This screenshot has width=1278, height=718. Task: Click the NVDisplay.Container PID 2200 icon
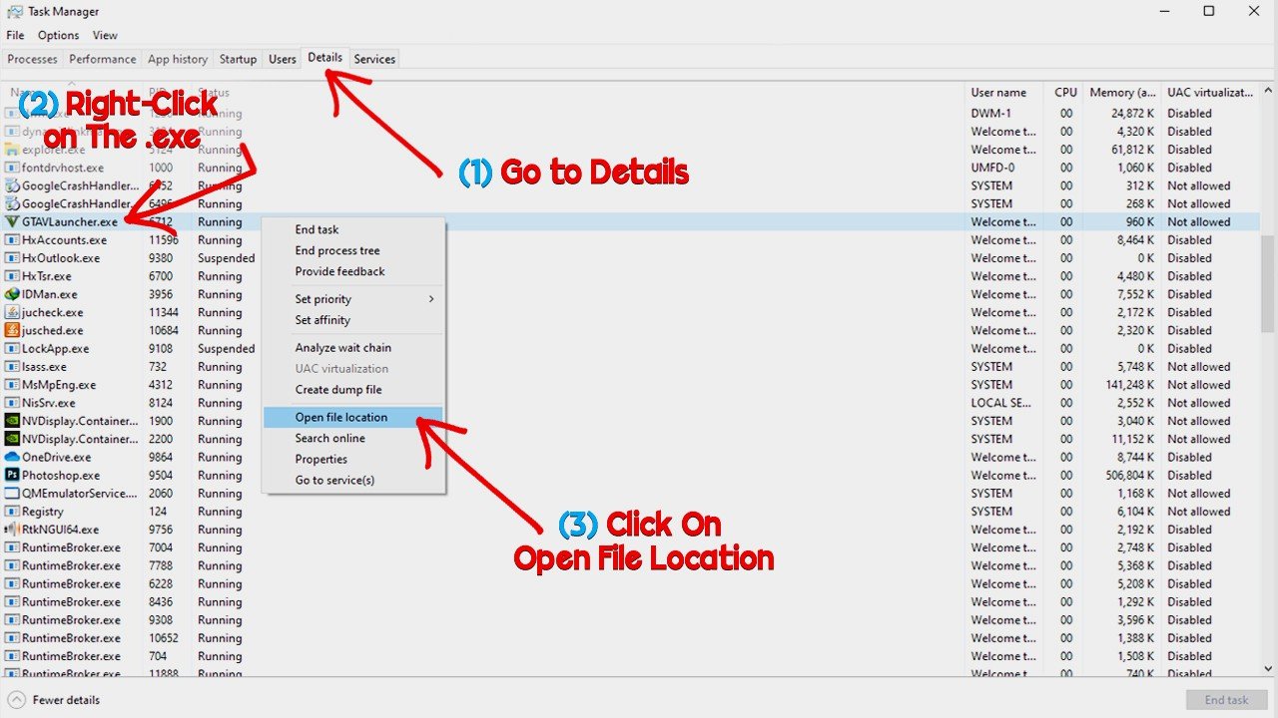pyautogui.click(x=13, y=439)
